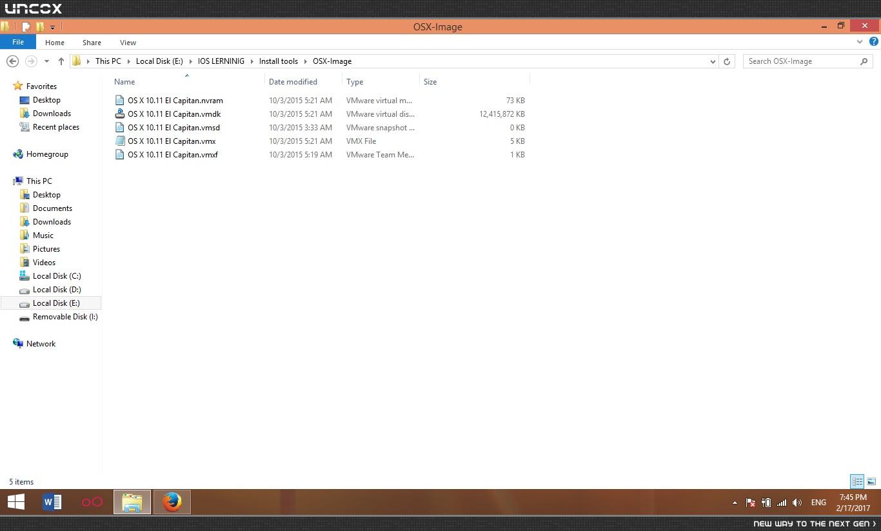Switch to the Home ribbon tab
881x531 pixels.
(55, 43)
